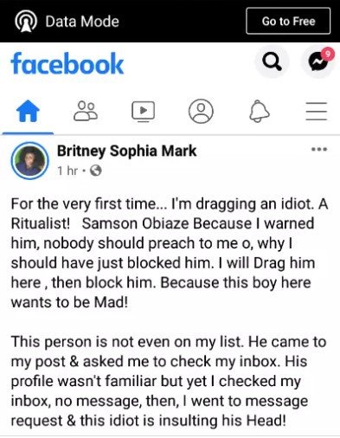This screenshot has height=438, width=340.
Task: Open Profile tab icon
Action: pos(201,111)
